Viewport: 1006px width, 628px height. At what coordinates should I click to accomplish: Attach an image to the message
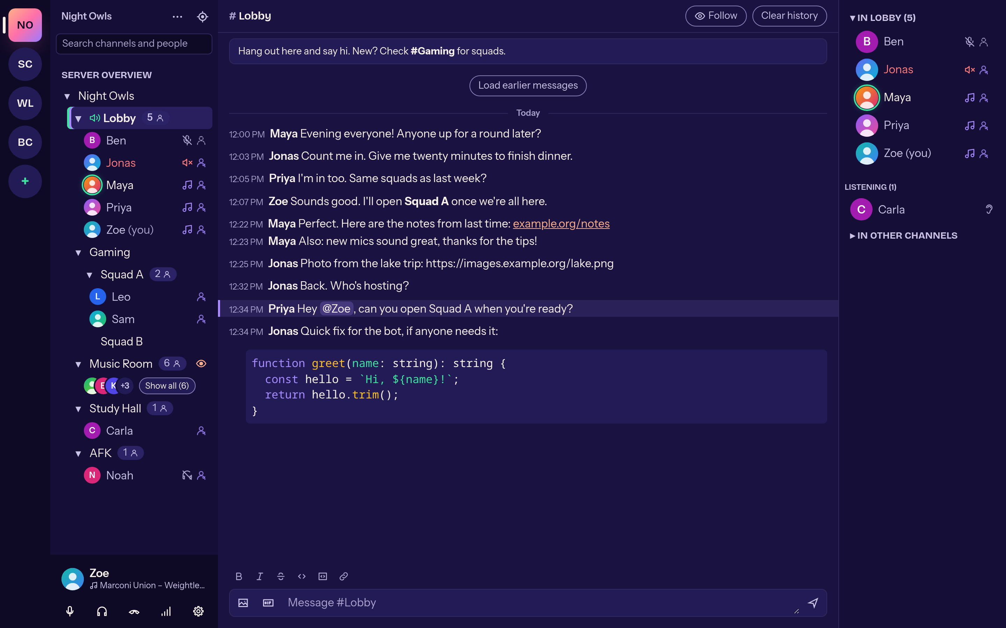coord(243,603)
